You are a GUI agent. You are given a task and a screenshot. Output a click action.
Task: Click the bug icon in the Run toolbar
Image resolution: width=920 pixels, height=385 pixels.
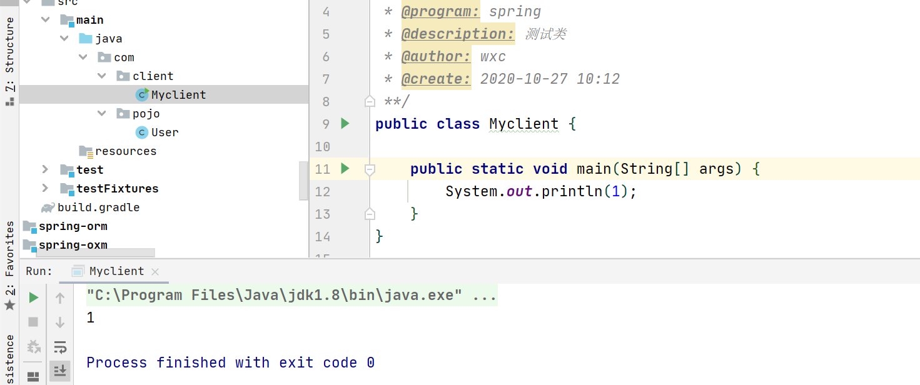coord(34,346)
